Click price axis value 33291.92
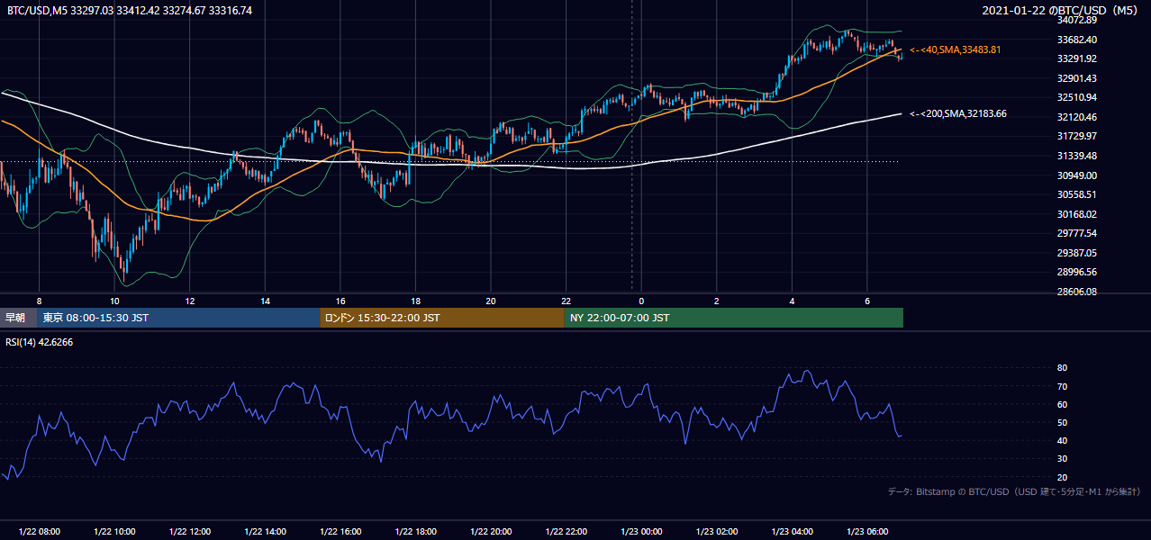 (x=1077, y=58)
